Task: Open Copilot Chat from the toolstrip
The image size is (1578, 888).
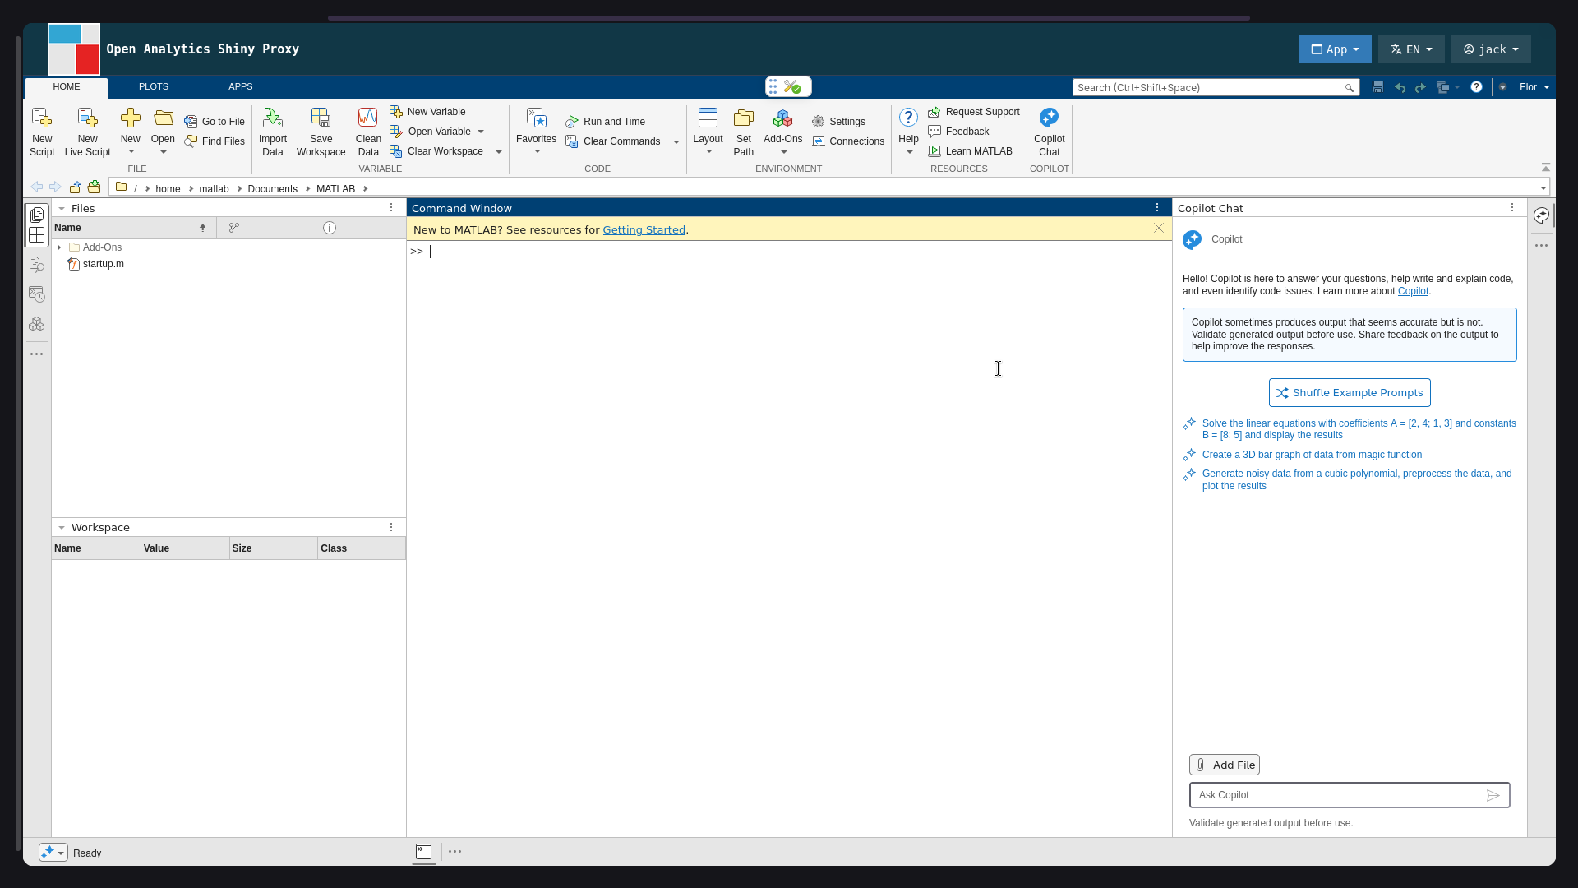Action: (1050, 132)
